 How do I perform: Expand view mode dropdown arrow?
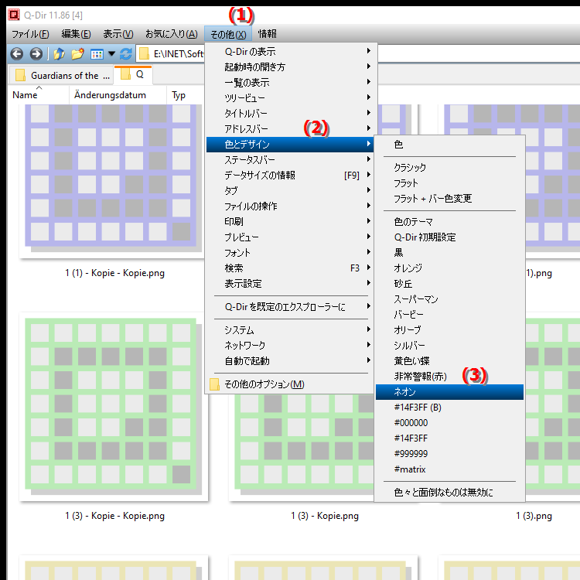(x=111, y=54)
